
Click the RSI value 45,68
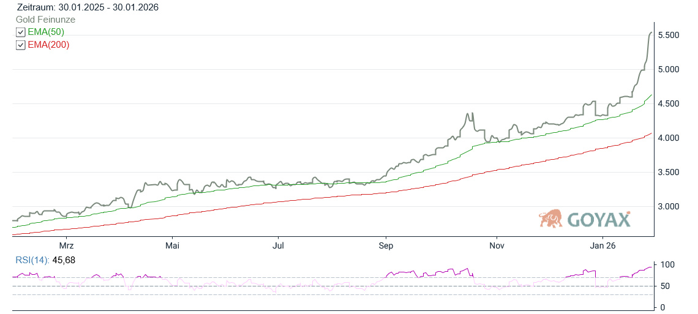point(65,260)
